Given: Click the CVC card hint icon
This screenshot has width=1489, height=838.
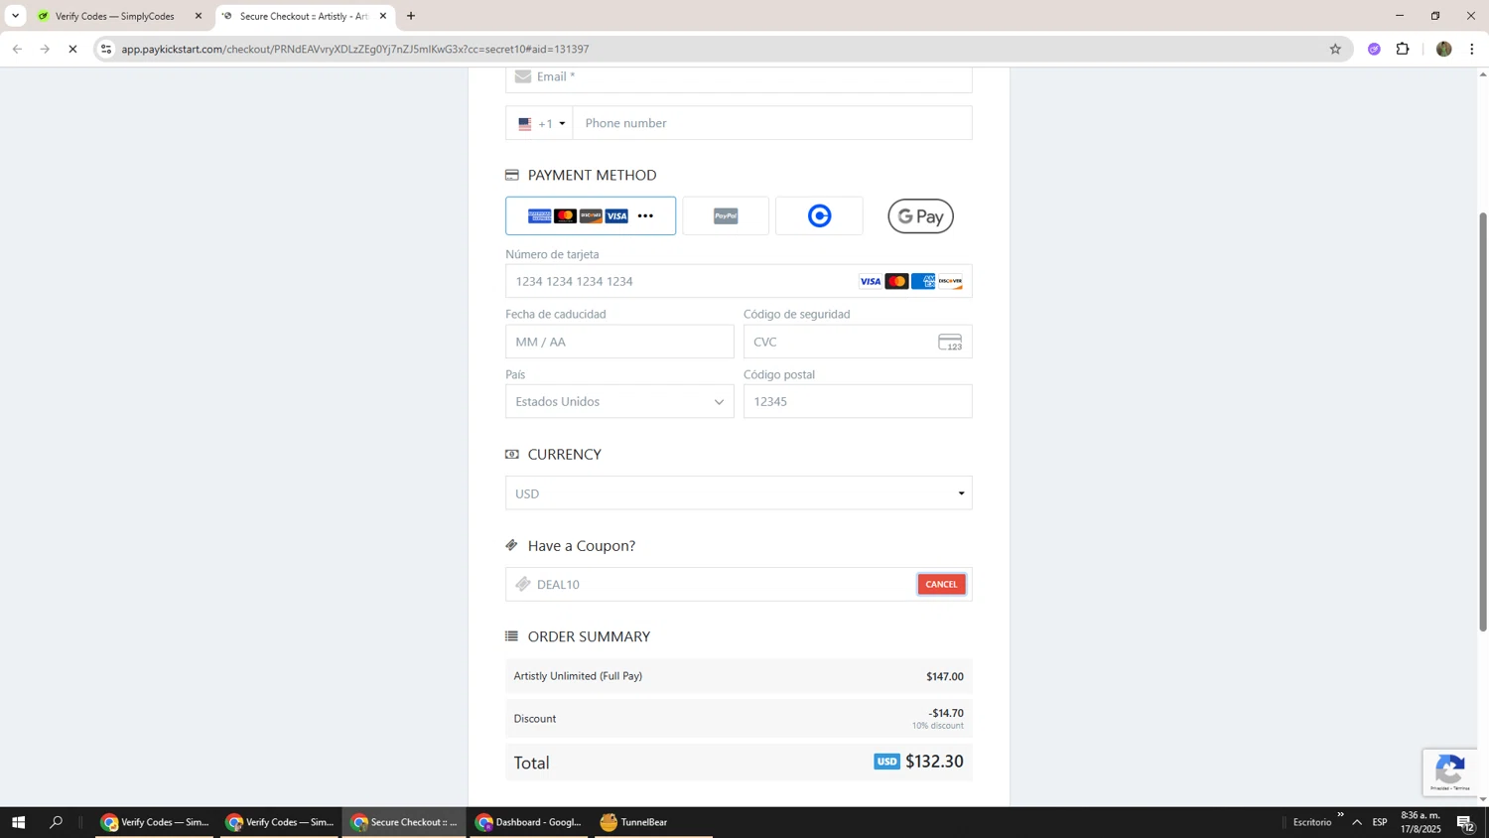Looking at the screenshot, I should [950, 343].
